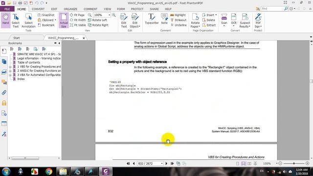
Task: Select the Typewriter tool
Action: pos(152,19)
